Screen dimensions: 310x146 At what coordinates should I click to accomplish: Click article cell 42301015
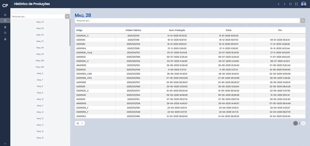click(95, 99)
